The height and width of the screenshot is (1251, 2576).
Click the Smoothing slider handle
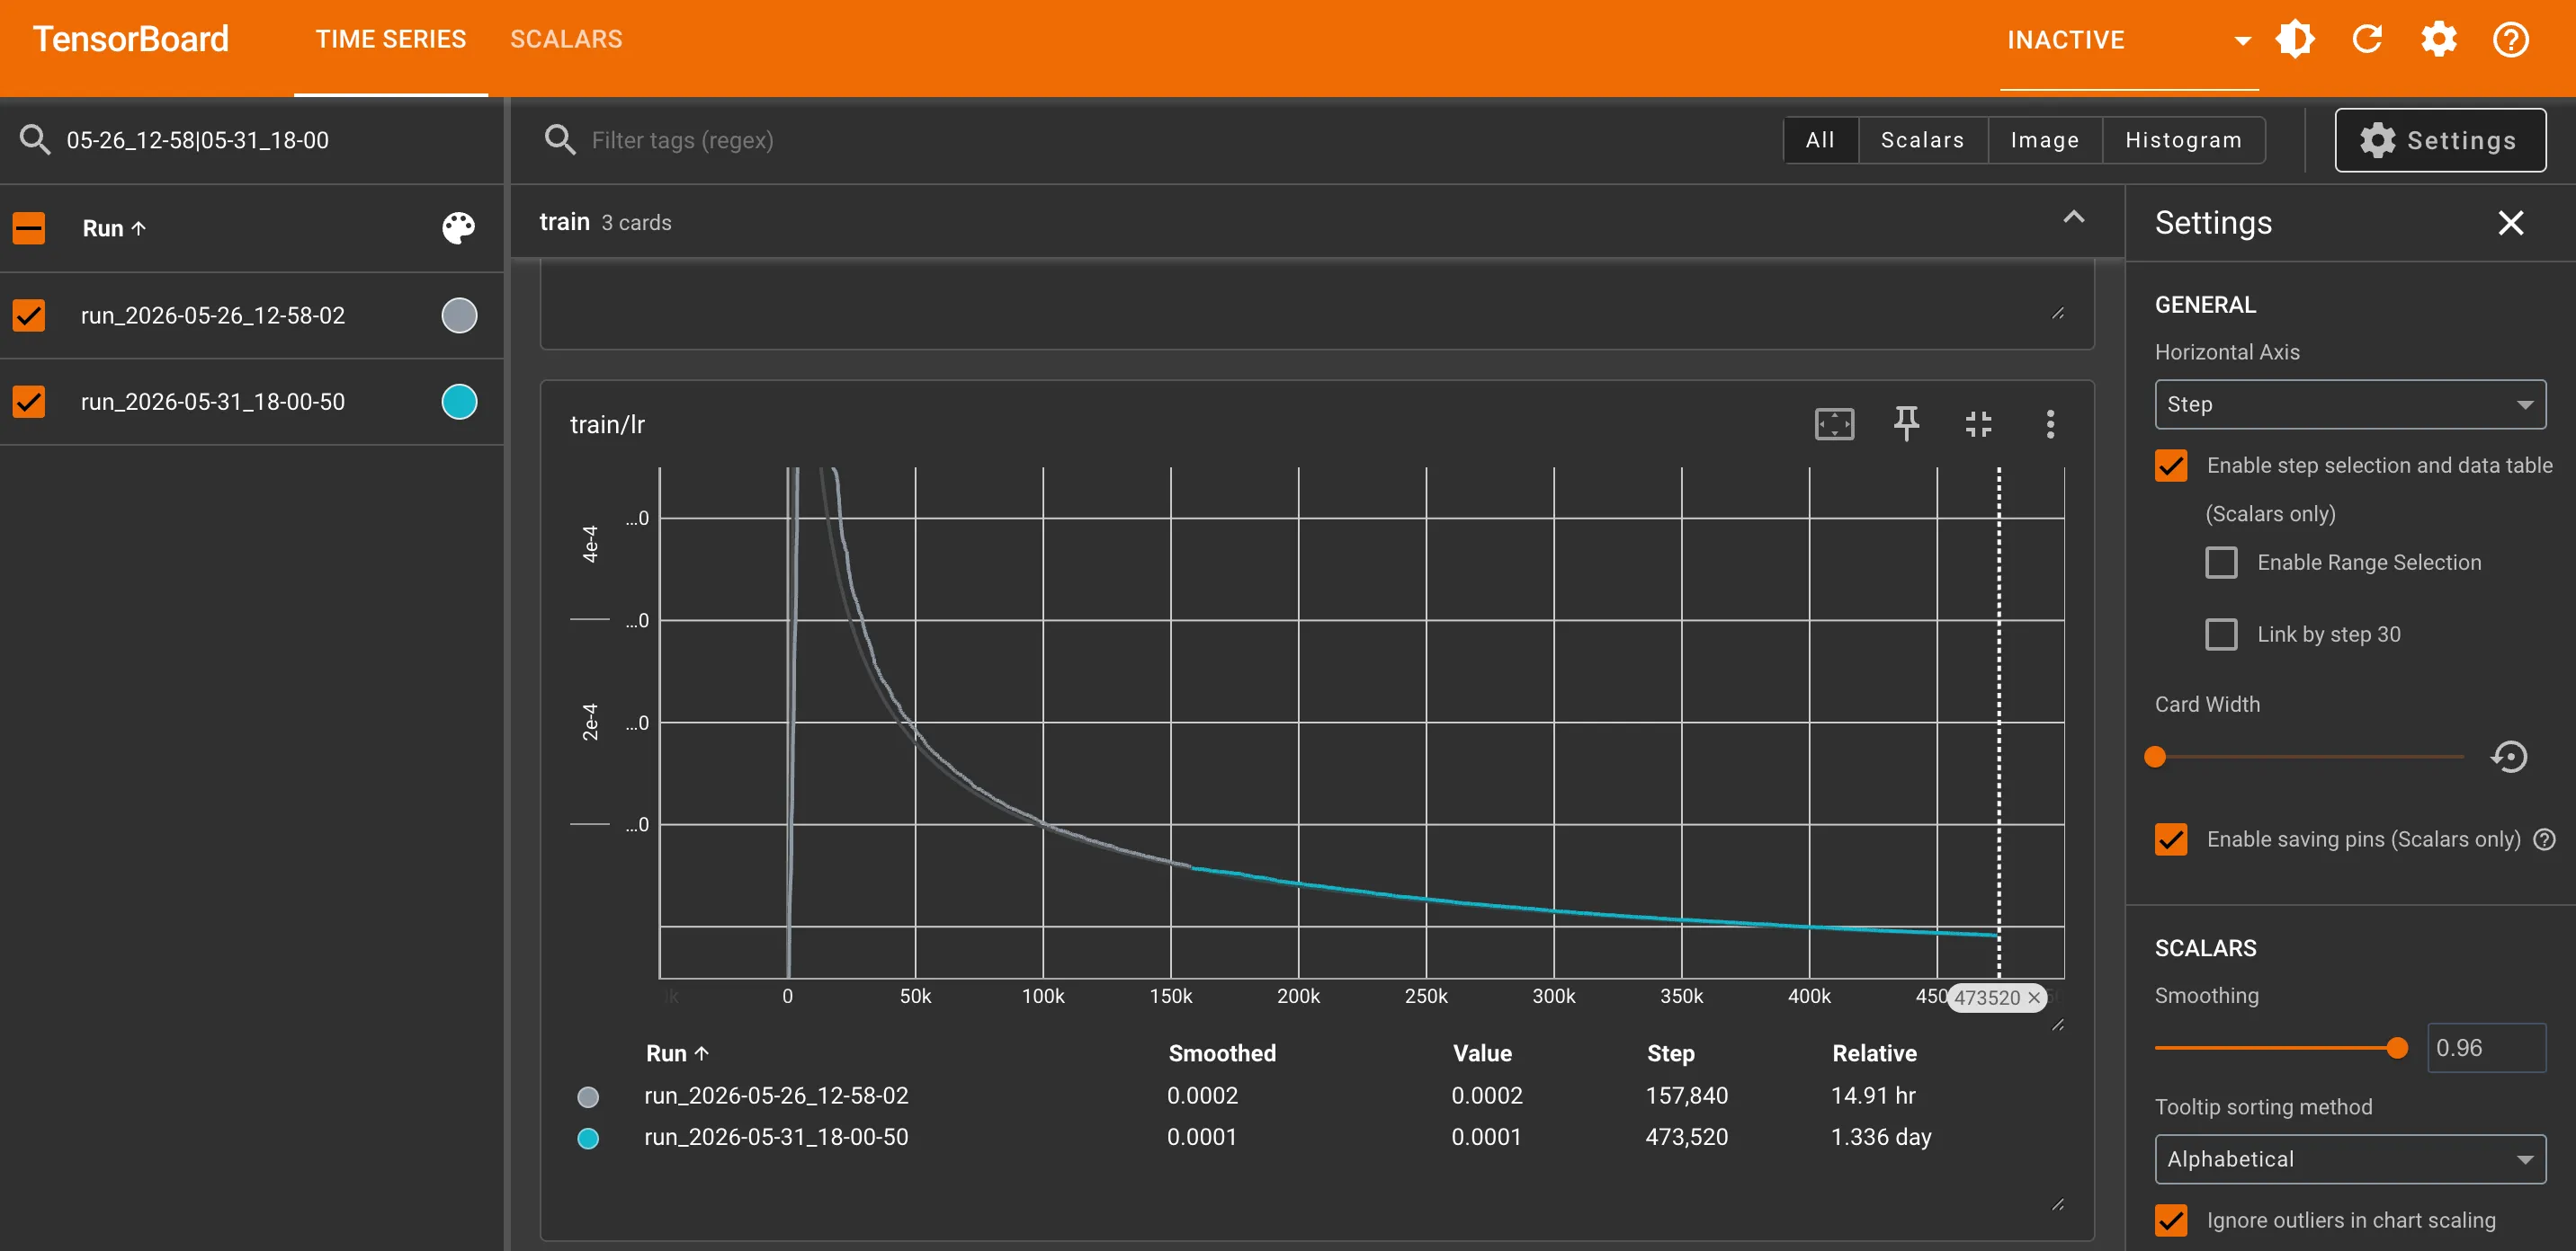click(2397, 1047)
